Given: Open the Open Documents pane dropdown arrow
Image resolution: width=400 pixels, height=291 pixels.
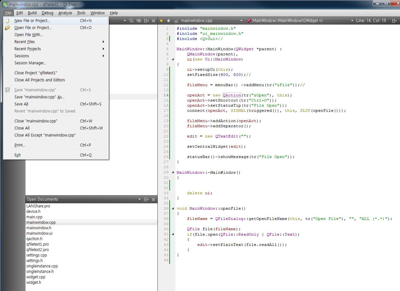Looking at the screenshot, I should (x=139, y=199).
